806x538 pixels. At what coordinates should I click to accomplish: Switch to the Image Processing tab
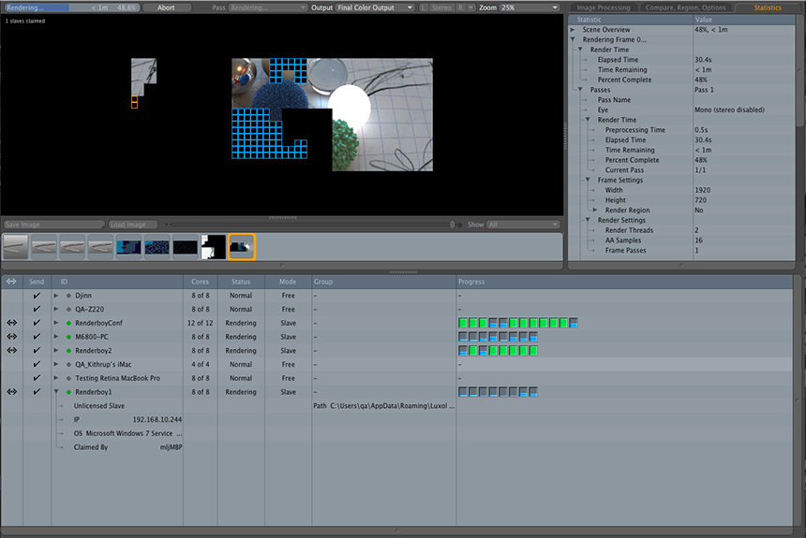(602, 7)
